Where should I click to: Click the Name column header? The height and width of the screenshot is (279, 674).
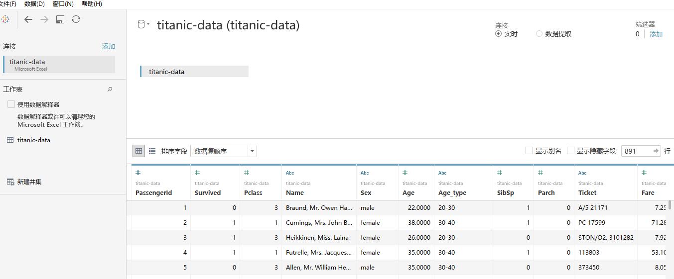coord(295,192)
